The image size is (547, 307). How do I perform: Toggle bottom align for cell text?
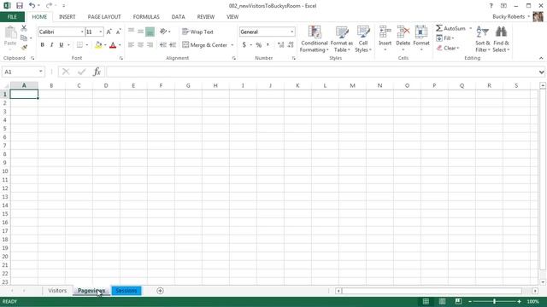click(x=150, y=32)
